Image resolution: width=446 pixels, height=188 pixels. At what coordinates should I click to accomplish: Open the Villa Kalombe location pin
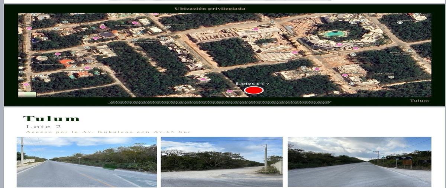pos(168,27)
